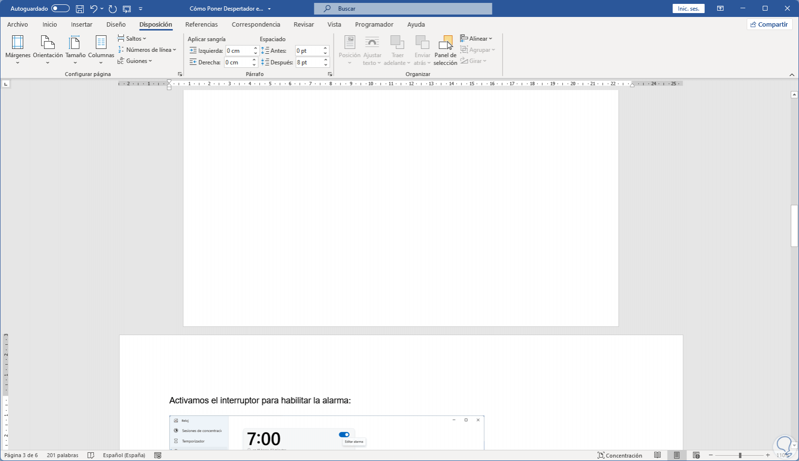Expand the Guiones dropdown

tap(135, 61)
